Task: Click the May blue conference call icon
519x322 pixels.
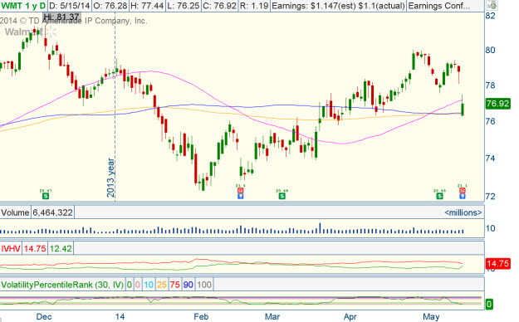Action: 462,196
